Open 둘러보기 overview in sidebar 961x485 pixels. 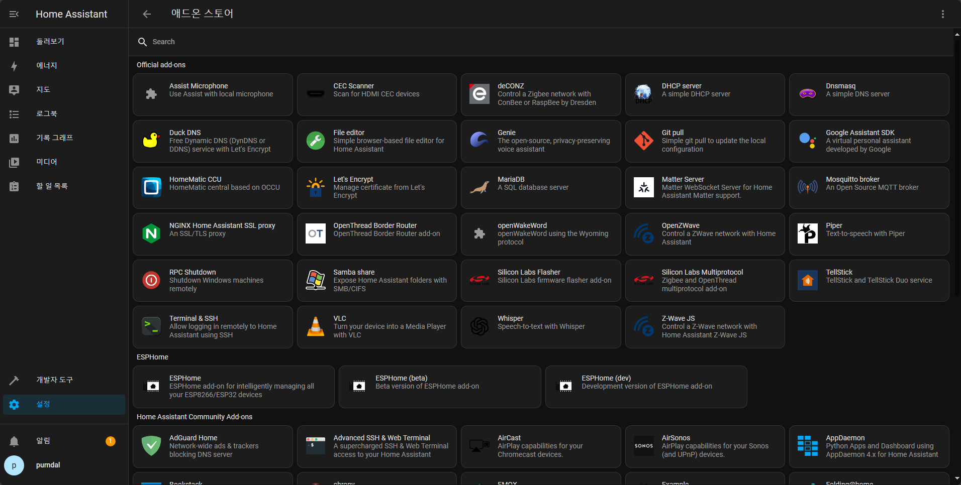[64, 42]
